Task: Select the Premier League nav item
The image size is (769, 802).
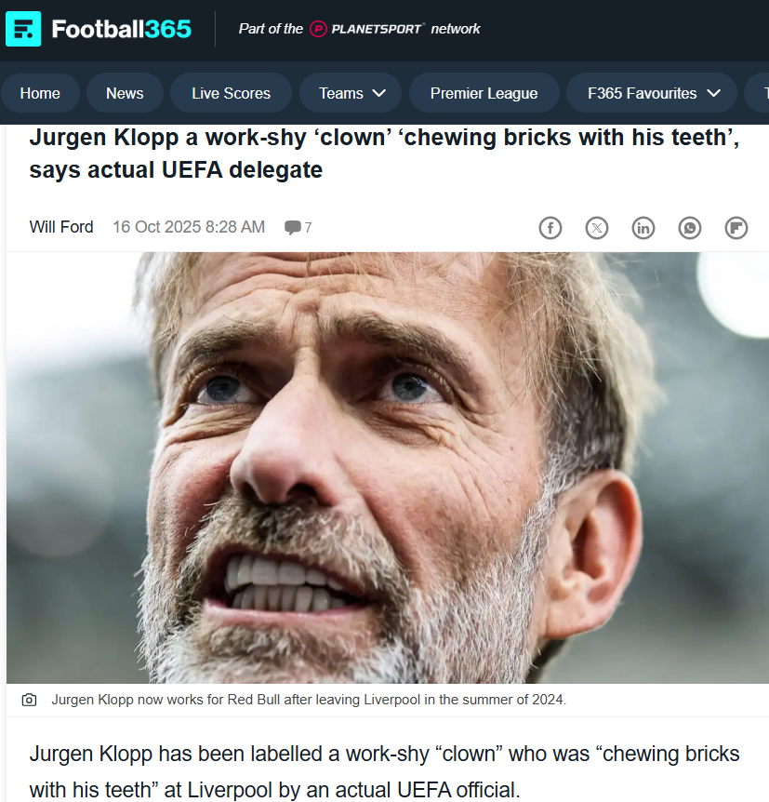Action: [x=484, y=93]
